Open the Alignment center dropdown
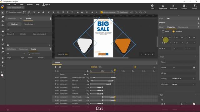200x112 pixels. pos(183,84)
